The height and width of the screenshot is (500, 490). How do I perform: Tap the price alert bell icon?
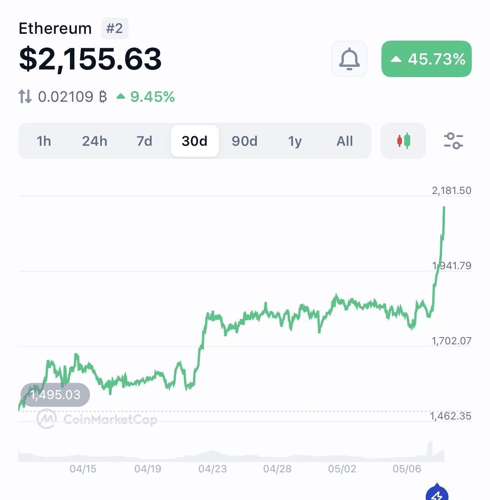349,59
